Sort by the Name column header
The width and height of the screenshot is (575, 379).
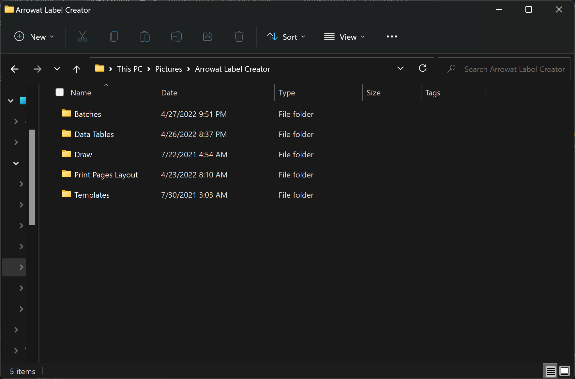(81, 93)
